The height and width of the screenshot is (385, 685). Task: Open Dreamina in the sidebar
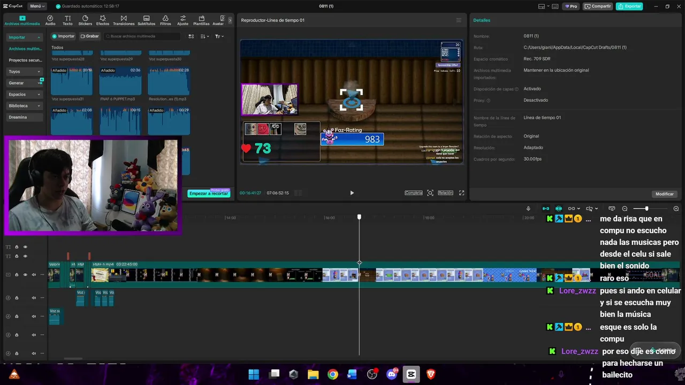click(25, 117)
